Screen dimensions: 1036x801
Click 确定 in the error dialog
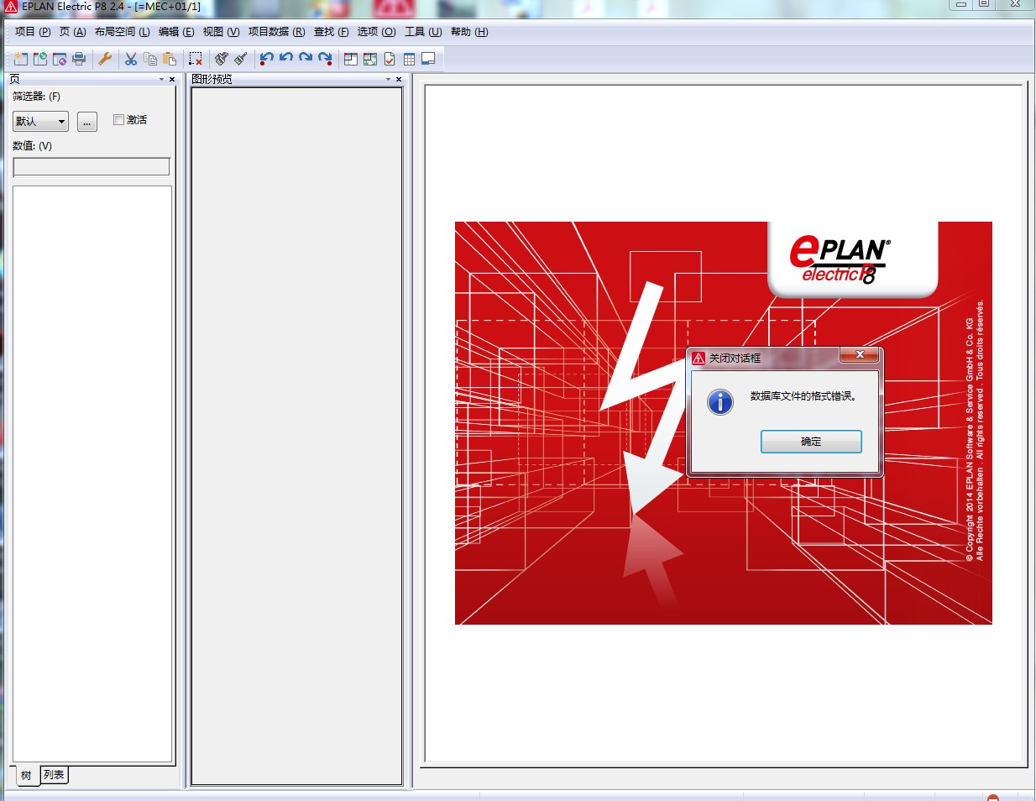811,442
